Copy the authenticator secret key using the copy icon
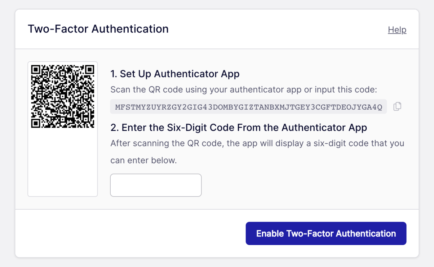Image resolution: width=434 pixels, height=267 pixels. click(x=397, y=106)
